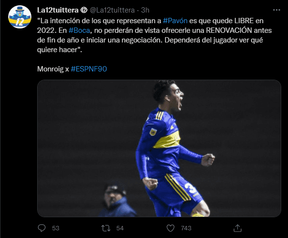Screen dimensions: 288x238
Task: Click the 743 likes count
Action: point(186,228)
